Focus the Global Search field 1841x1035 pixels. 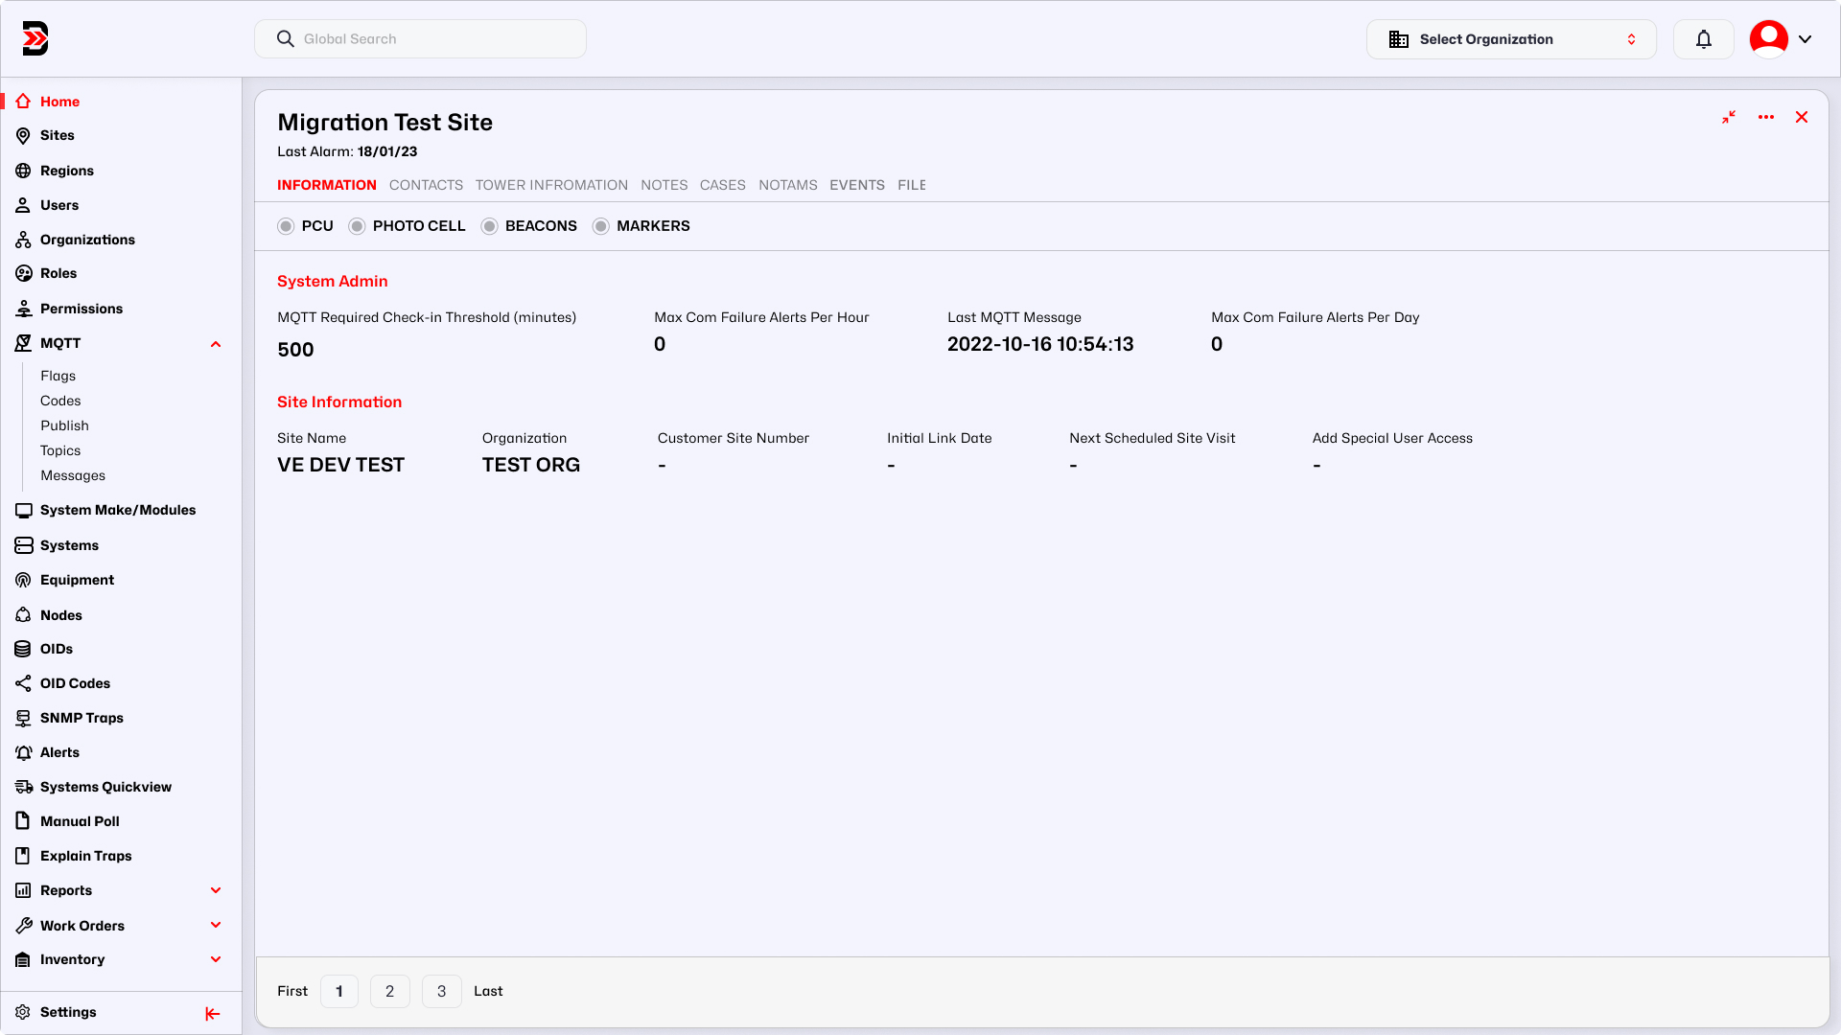422,39
